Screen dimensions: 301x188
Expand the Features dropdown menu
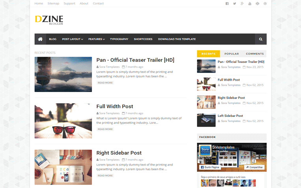(97, 39)
